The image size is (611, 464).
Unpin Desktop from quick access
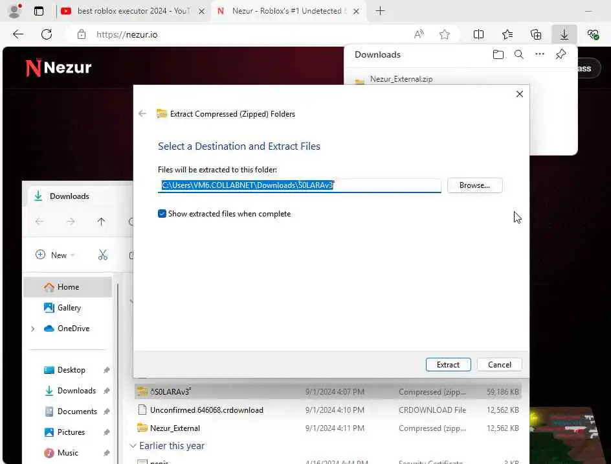click(106, 370)
